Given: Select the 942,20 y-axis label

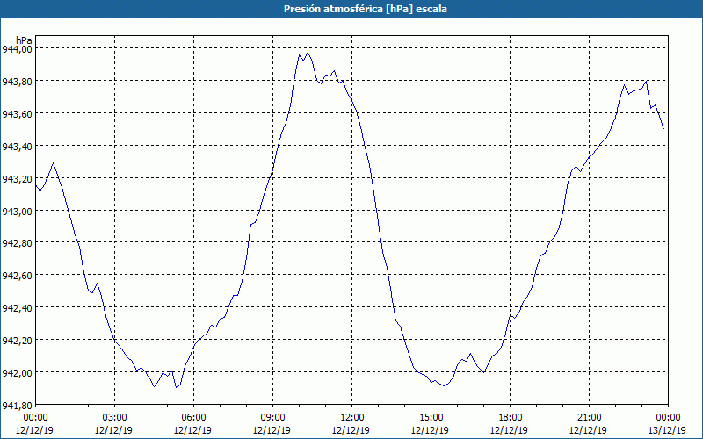Looking at the screenshot, I should (x=17, y=340).
